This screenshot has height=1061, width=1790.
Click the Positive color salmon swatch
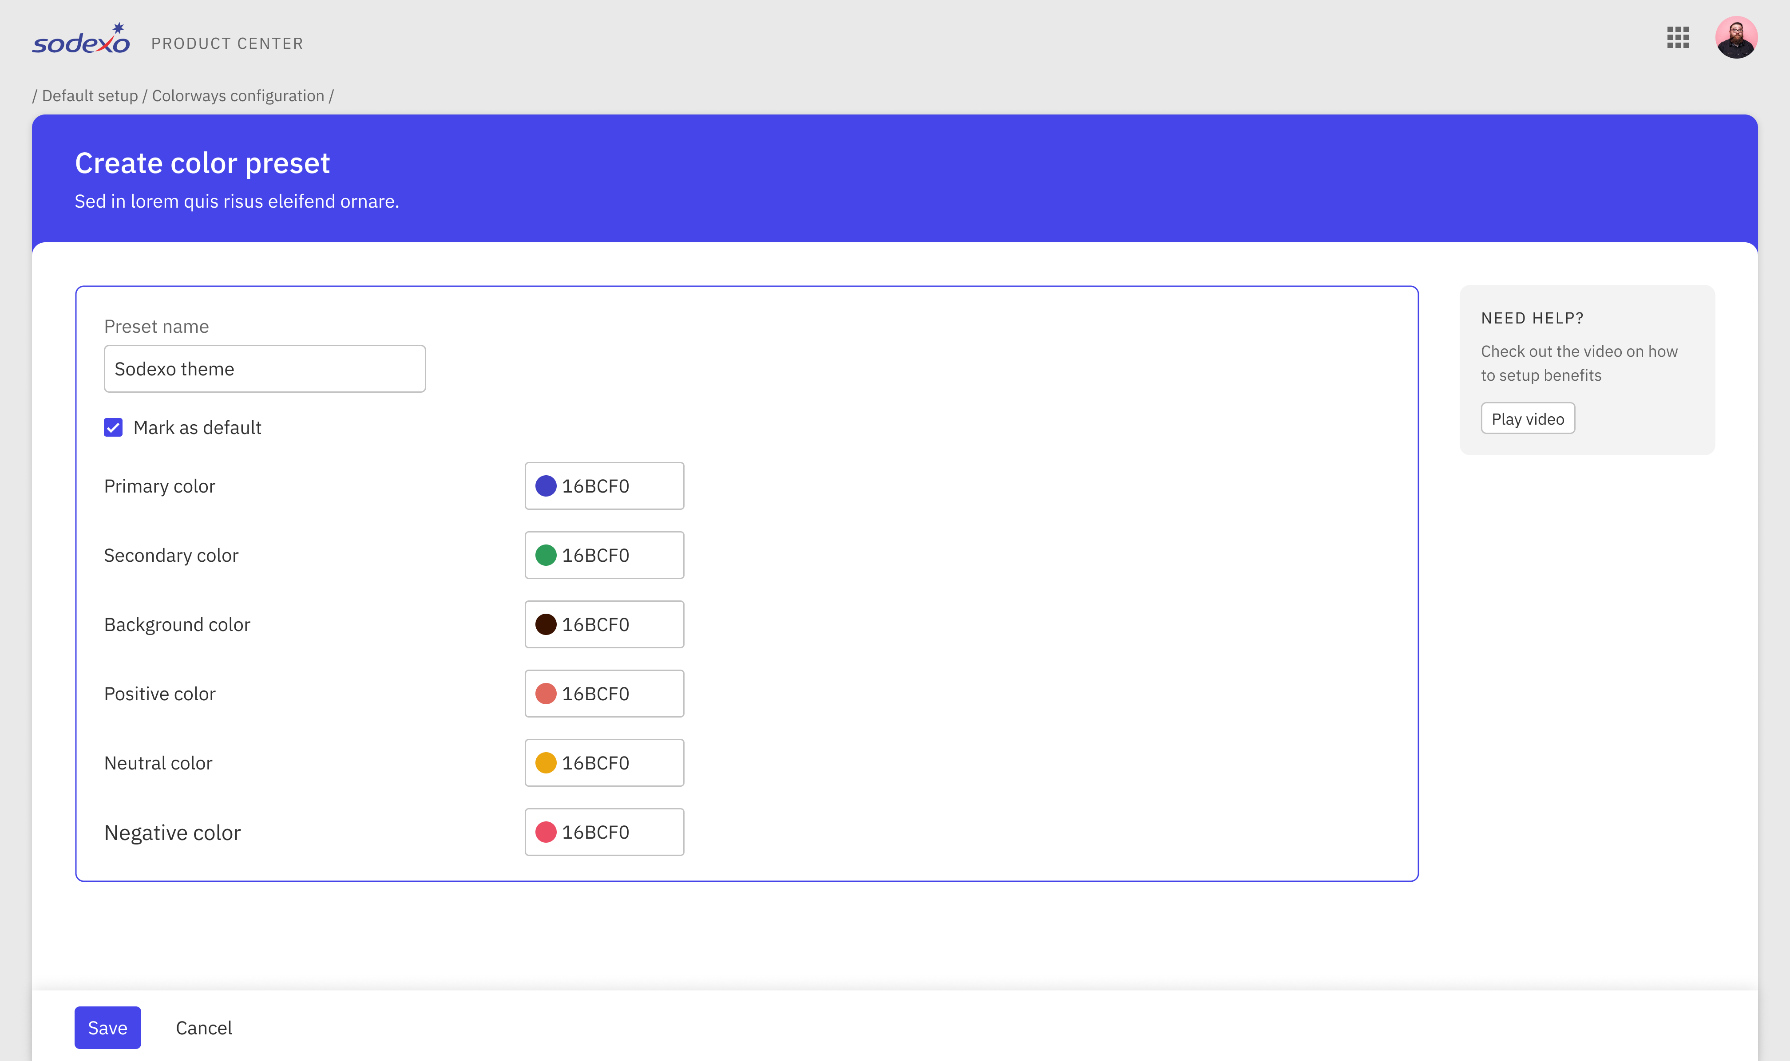(x=546, y=694)
